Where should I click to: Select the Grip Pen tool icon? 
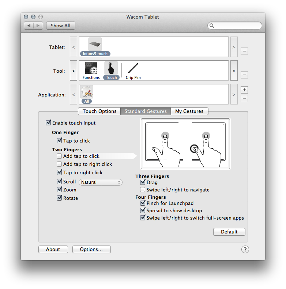(x=133, y=68)
